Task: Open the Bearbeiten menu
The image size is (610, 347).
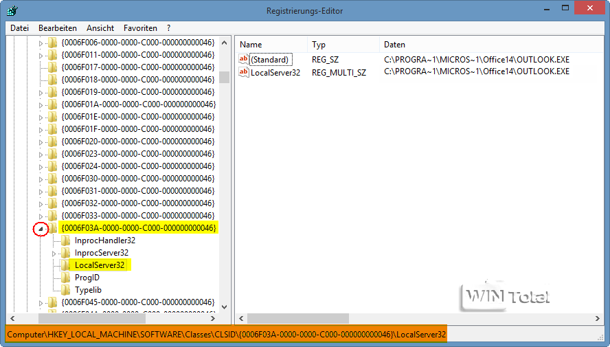Action: [58, 28]
